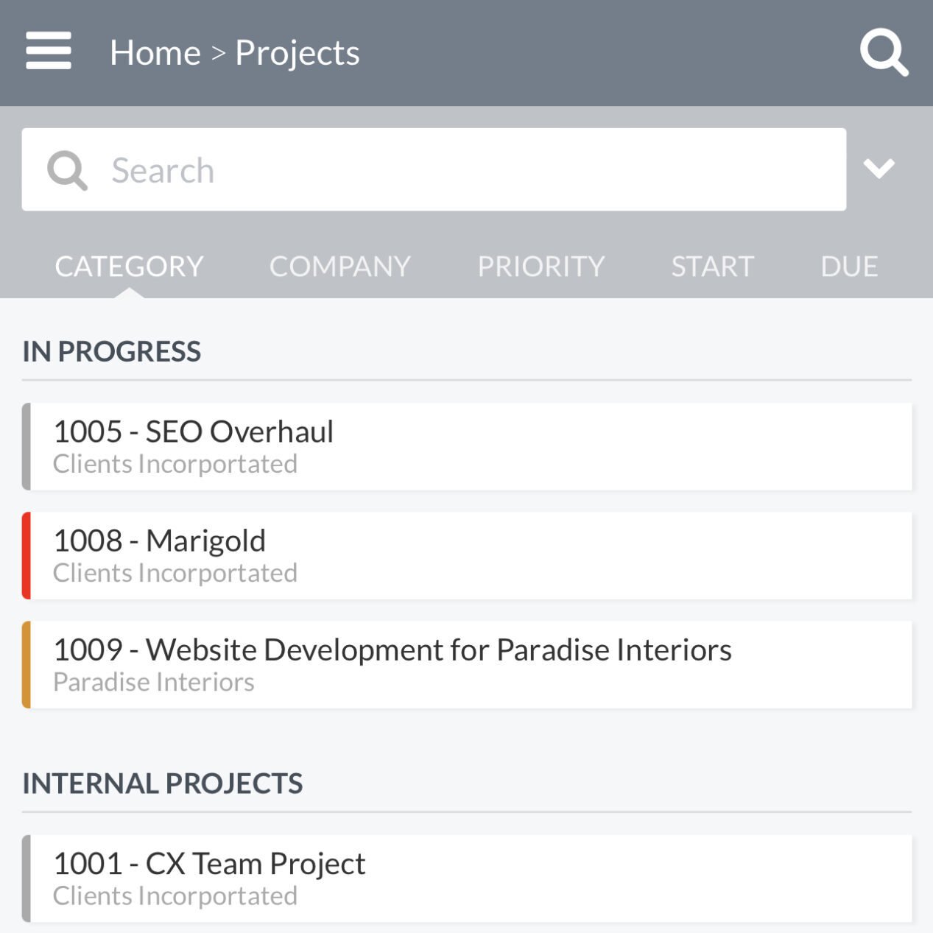
Task: Click the orange priority bar on project 1009
Action: coord(27,664)
